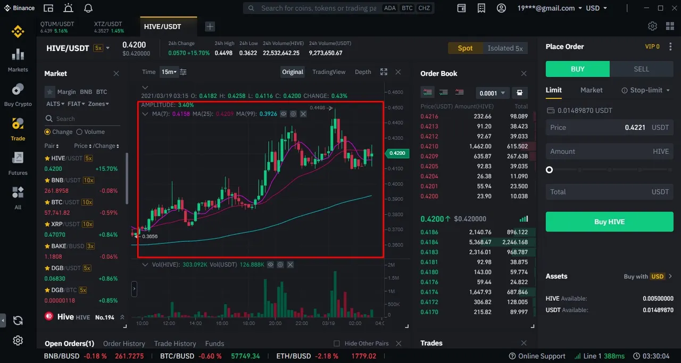This screenshot has height=363, width=681.
Task: Switch to TradingView chart tab
Action: point(329,72)
